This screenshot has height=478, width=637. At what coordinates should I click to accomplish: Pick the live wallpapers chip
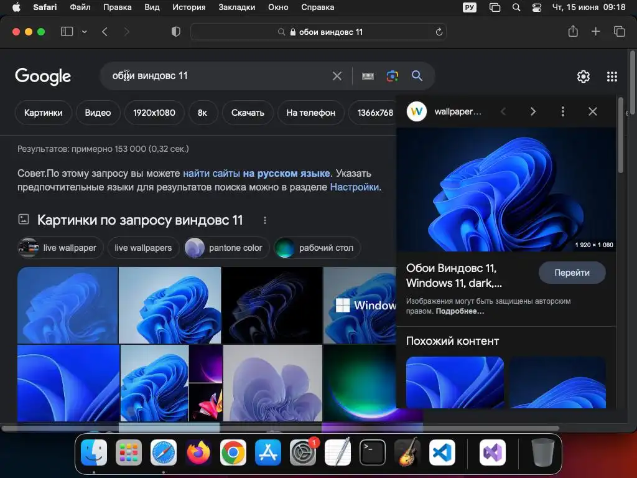point(144,248)
